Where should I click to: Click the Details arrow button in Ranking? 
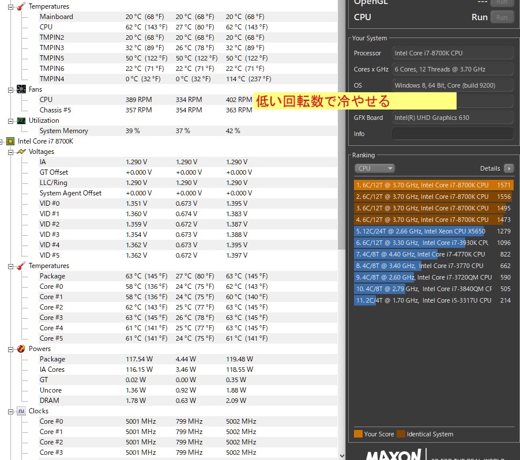tap(508, 168)
